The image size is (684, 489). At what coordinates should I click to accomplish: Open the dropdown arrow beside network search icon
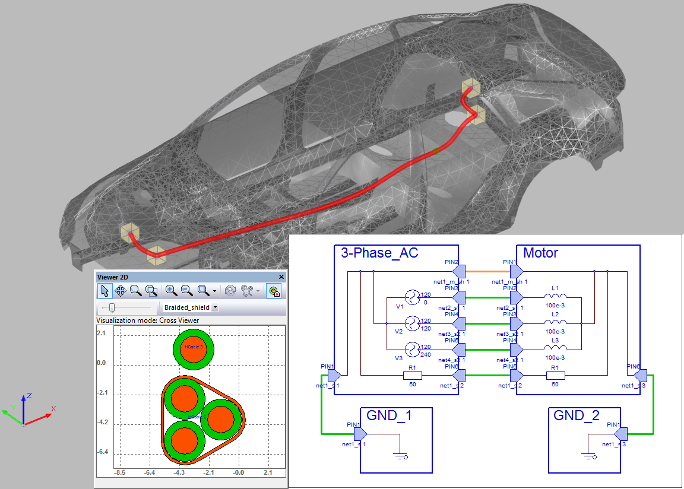(x=258, y=291)
